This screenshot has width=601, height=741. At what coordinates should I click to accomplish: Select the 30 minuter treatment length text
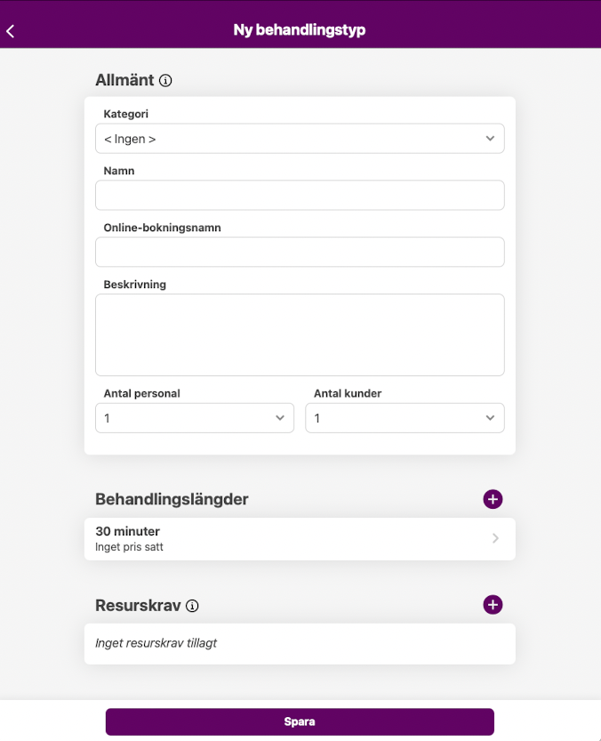pos(128,531)
